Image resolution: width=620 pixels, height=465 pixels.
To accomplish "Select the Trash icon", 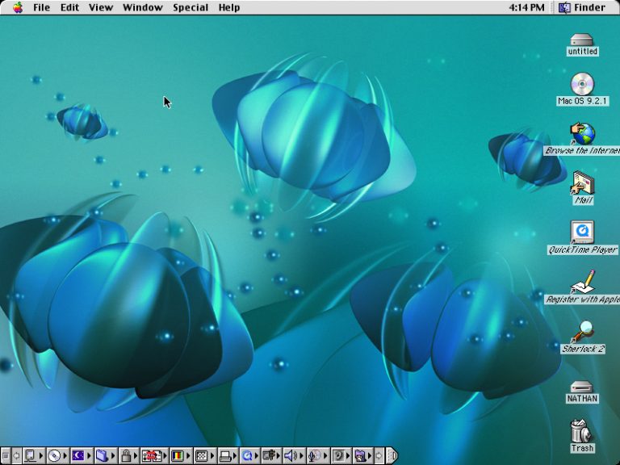I will click(x=581, y=431).
